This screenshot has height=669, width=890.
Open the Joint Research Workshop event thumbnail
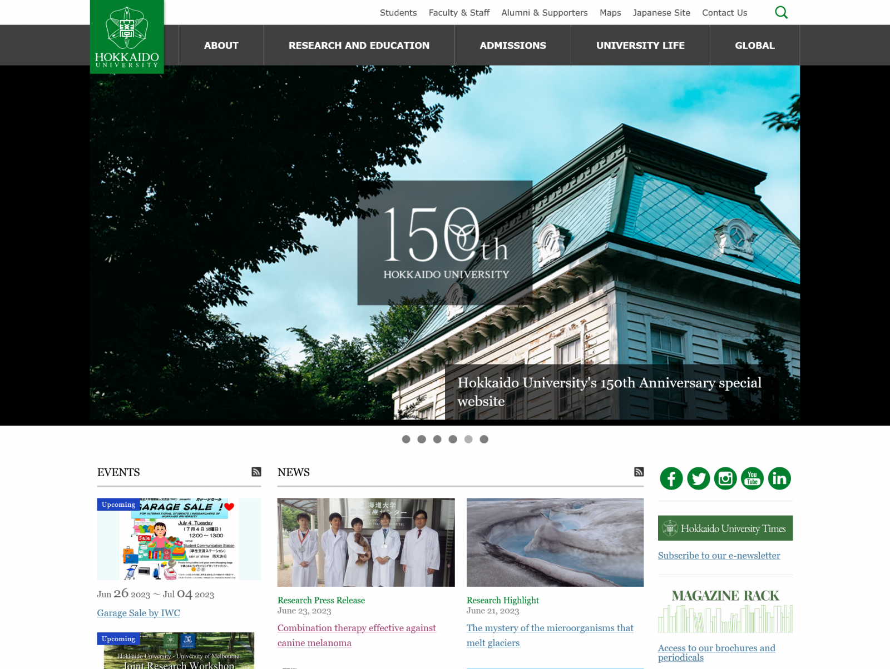(x=179, y=651)
